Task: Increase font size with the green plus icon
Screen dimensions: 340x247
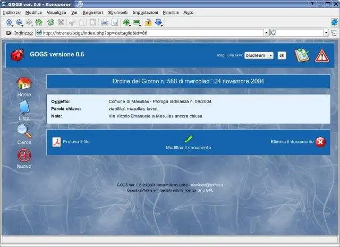Action: click(126, 22)
